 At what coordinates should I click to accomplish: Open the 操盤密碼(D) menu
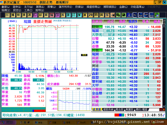pos(94,7)
